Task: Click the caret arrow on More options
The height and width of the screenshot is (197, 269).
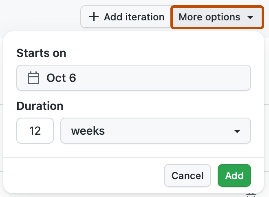Action: tap(251, 18)
